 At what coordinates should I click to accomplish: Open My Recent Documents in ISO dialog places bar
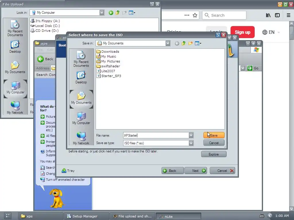coord(81,59)
